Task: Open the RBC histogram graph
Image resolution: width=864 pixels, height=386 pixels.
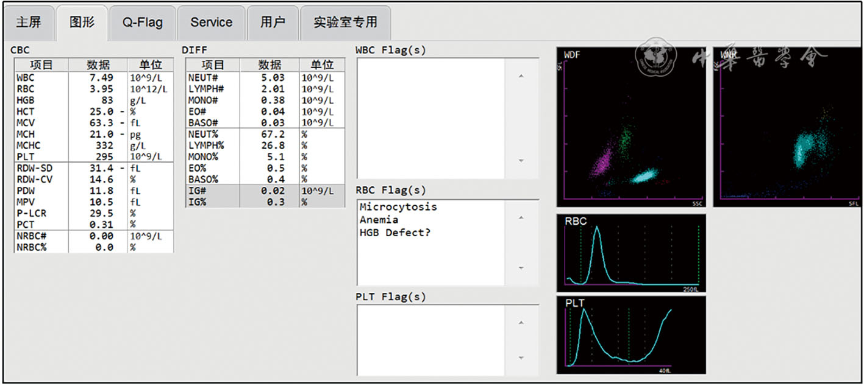Action: 631,253
